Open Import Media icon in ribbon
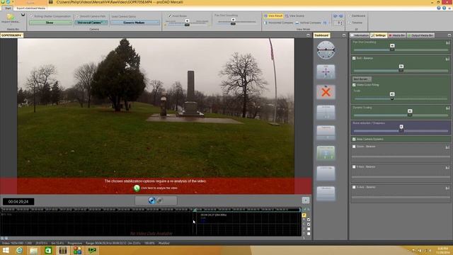This screenshot has height=255, width=453. [x=11, y=18]
